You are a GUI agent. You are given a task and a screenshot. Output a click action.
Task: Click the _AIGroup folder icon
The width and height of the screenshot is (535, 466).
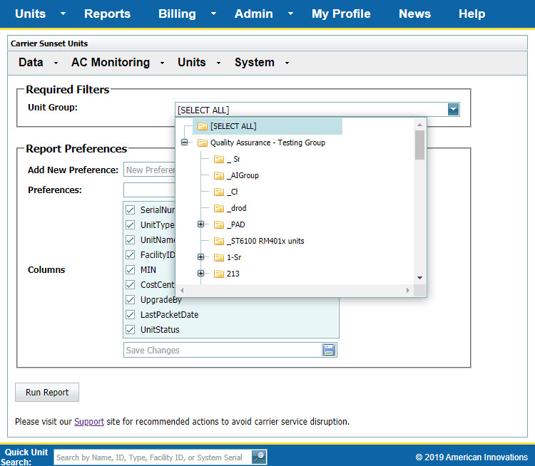tap(219, 175)
